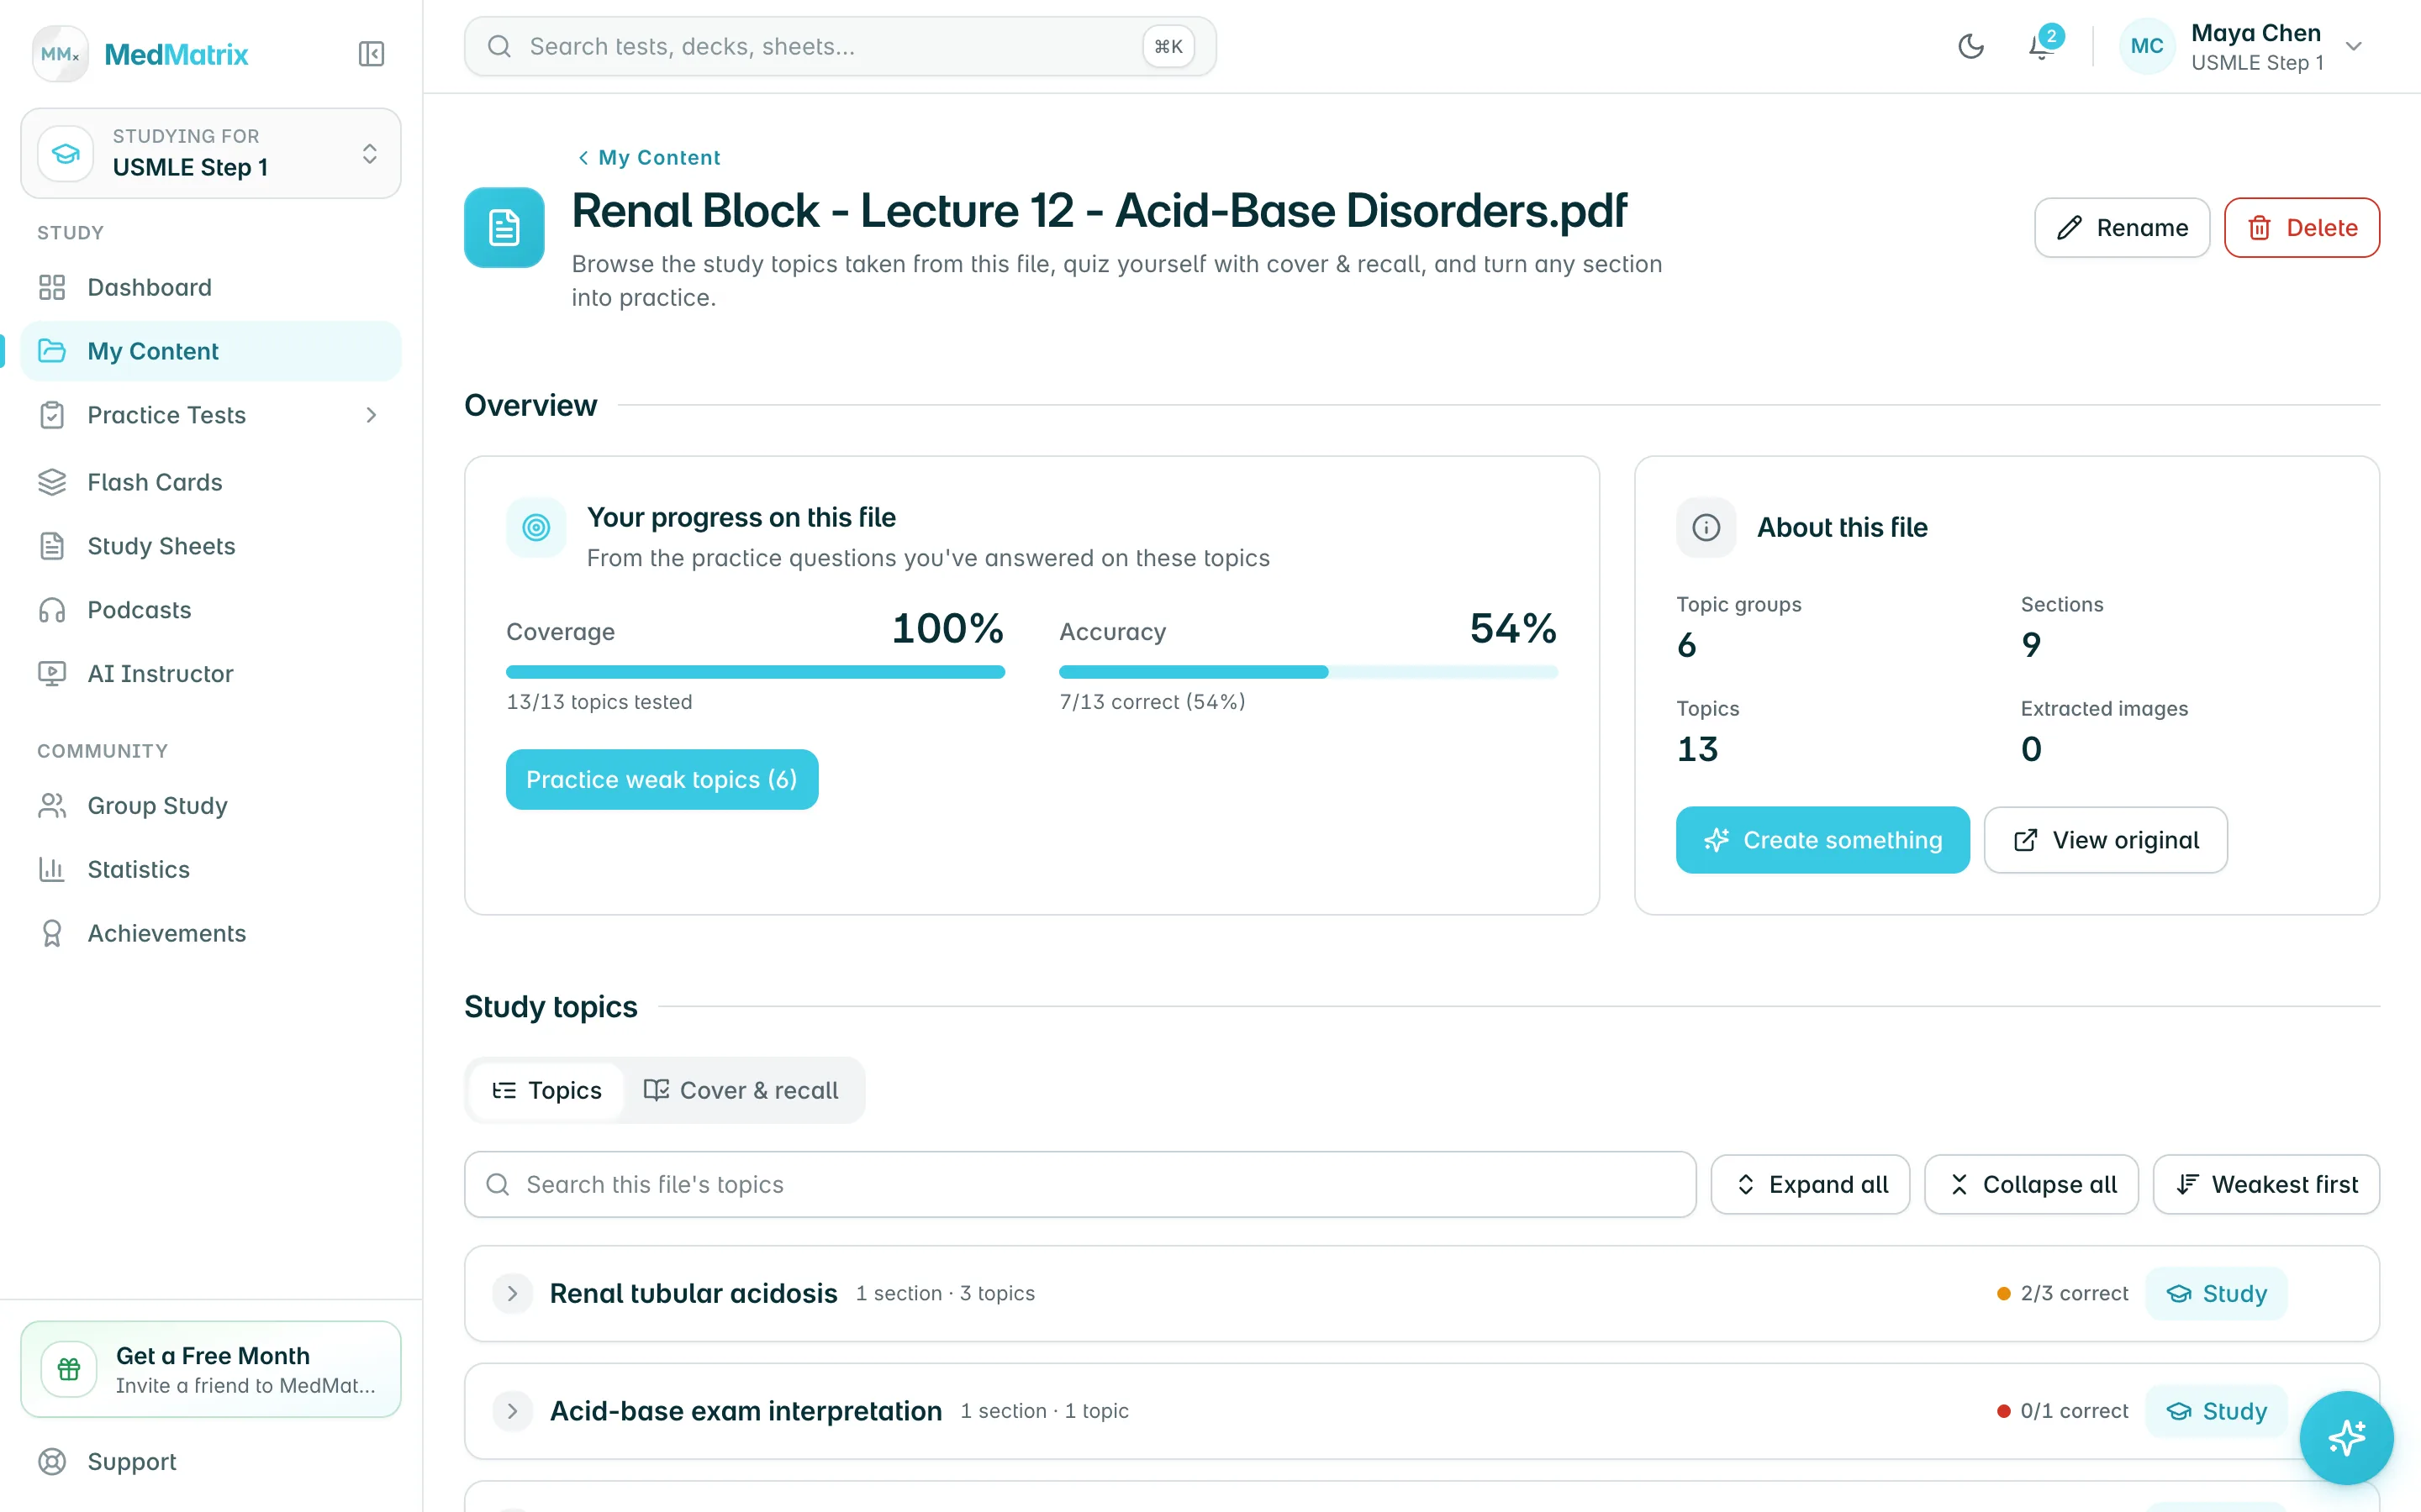Open Achievements ribbon icon

[52, 933]
